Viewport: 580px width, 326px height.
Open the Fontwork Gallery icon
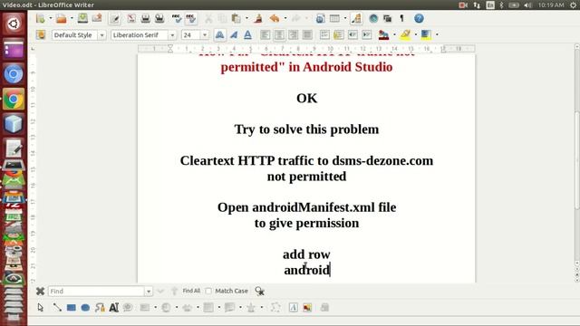294,308
